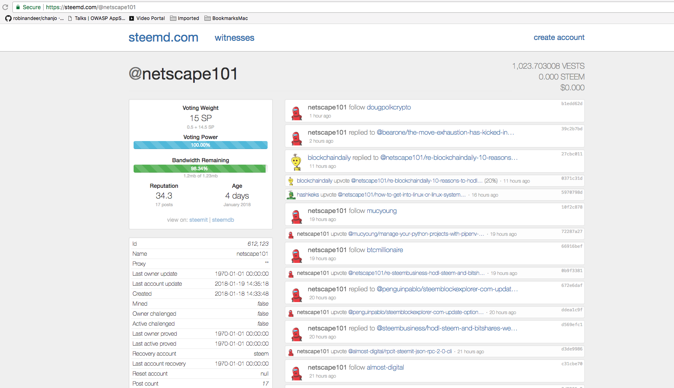Screen dimensions: 674x388
Task: Open transaction hash 0371c31d
Action: [572, 178]
